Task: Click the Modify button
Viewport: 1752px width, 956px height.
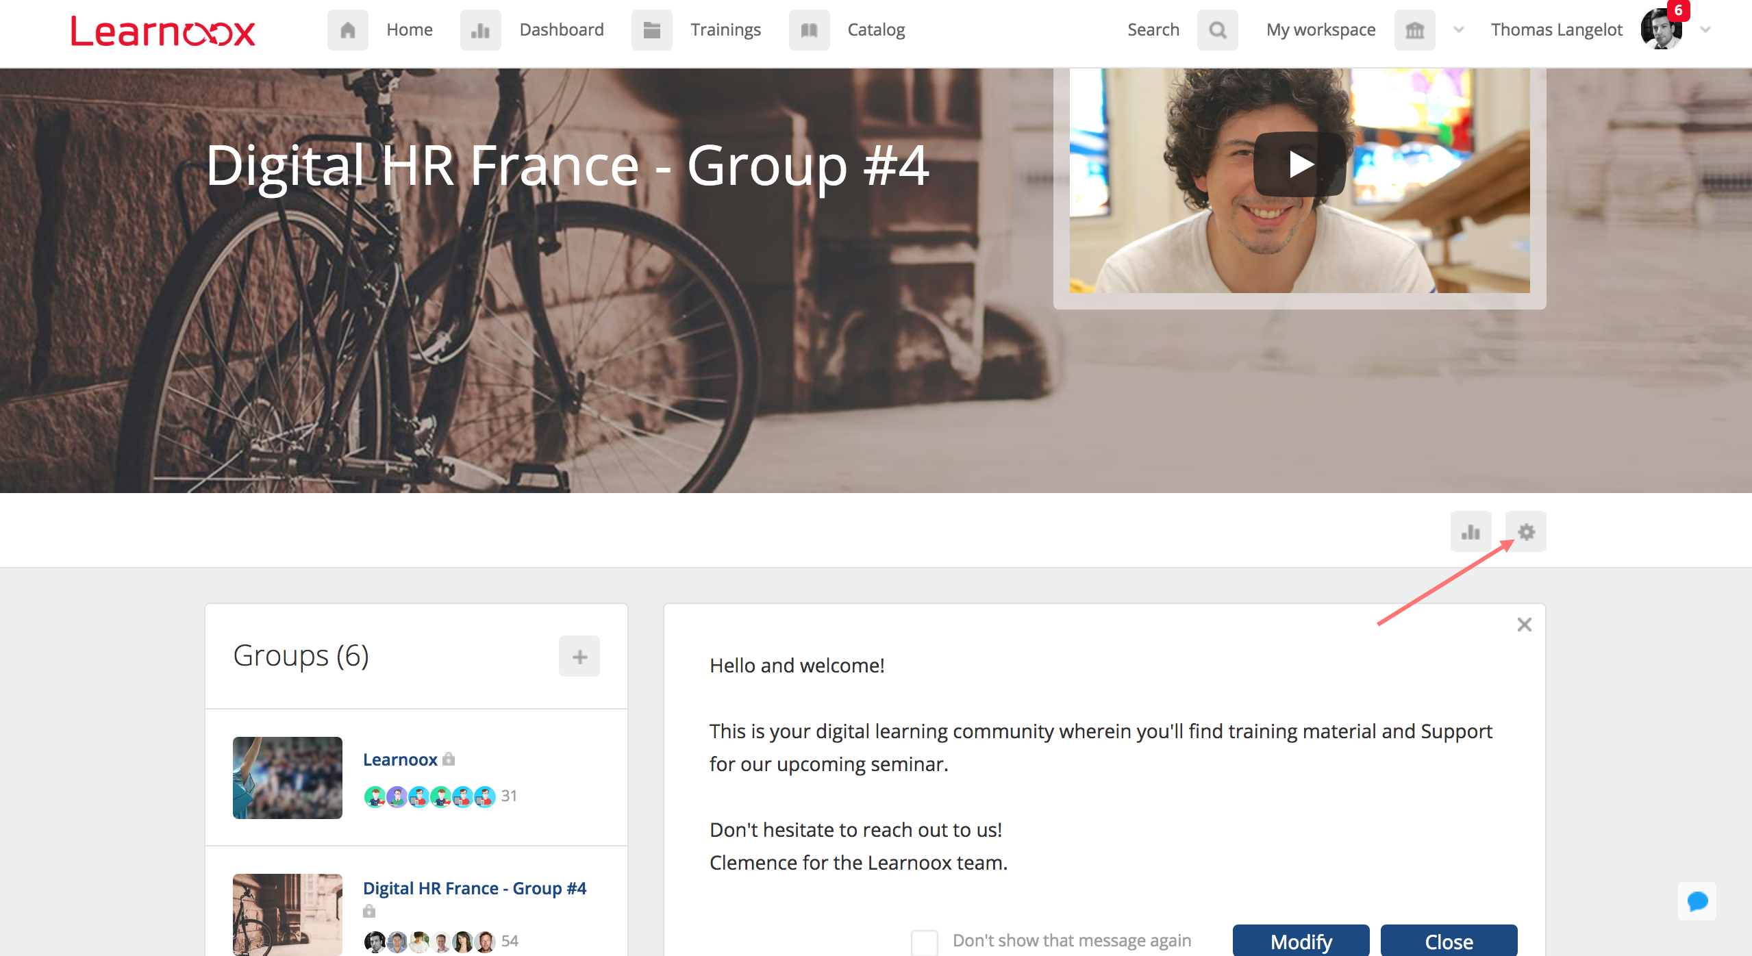Action: coord(1301,941)
